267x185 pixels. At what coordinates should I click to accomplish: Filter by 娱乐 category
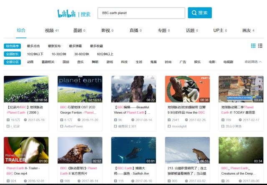(197, 62)
